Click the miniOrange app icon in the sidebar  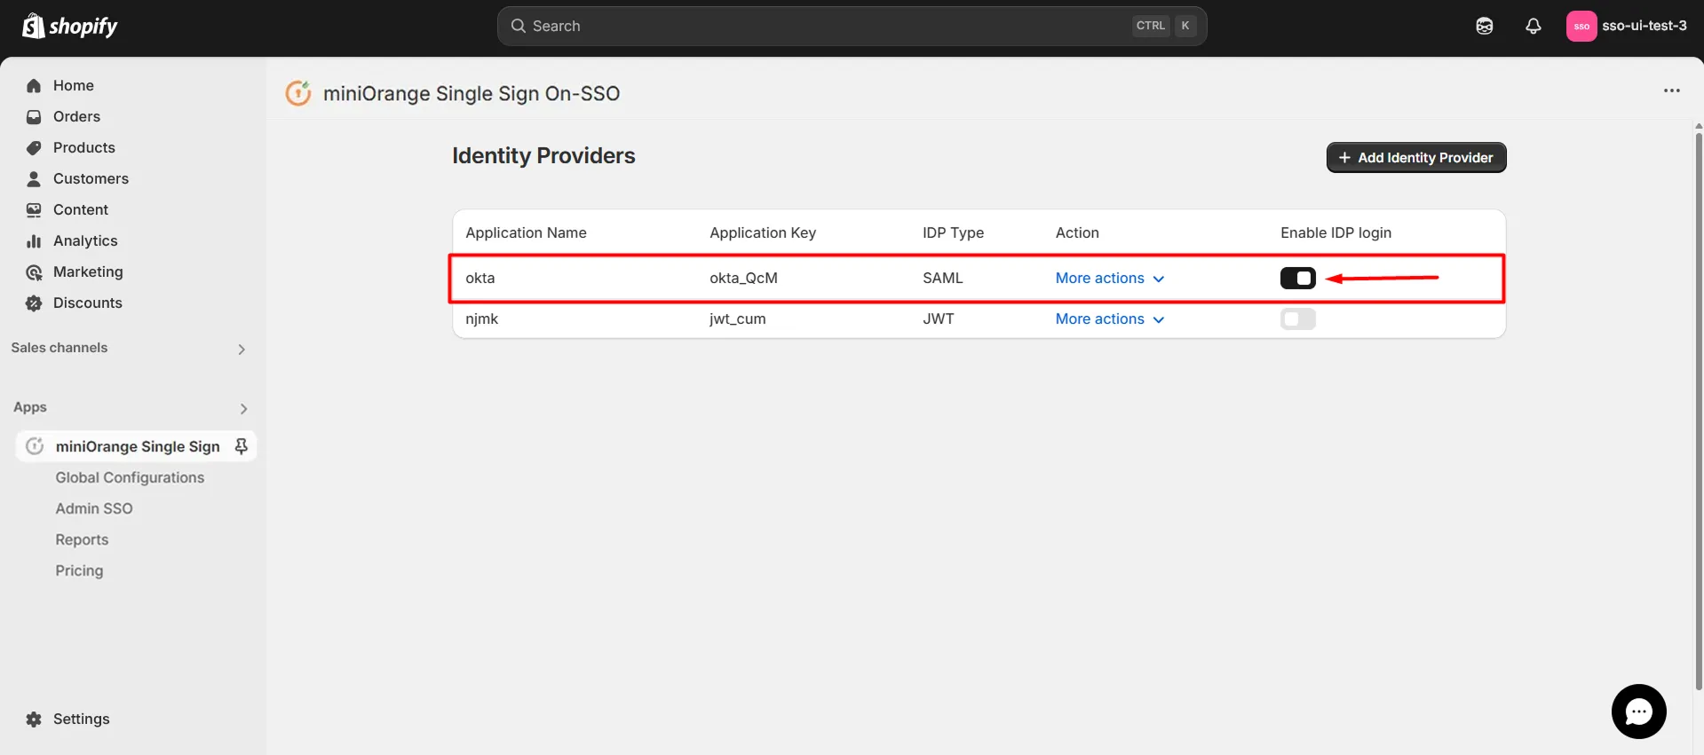[35, 446]
